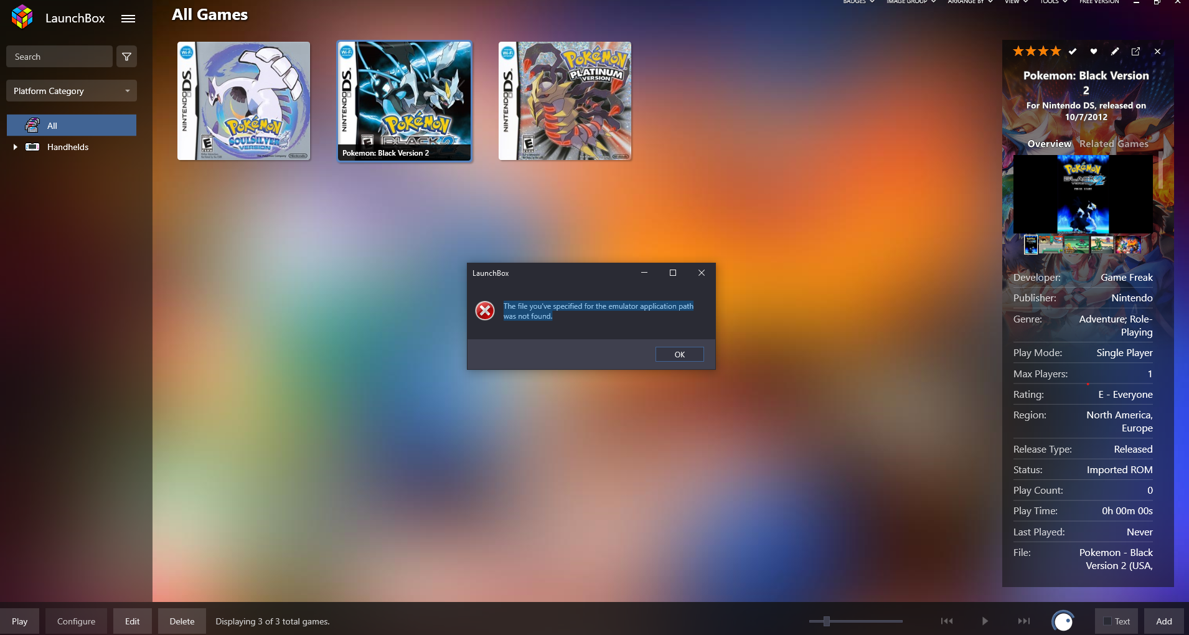Viewport: 1189px width, 635px height.
Task: Click Game Freak developer value
Action: [1126, 278]
